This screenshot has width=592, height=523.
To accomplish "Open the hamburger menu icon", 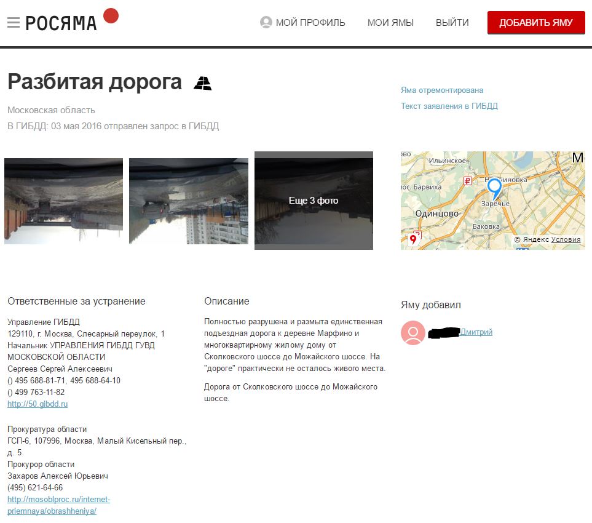I will 14,23.
